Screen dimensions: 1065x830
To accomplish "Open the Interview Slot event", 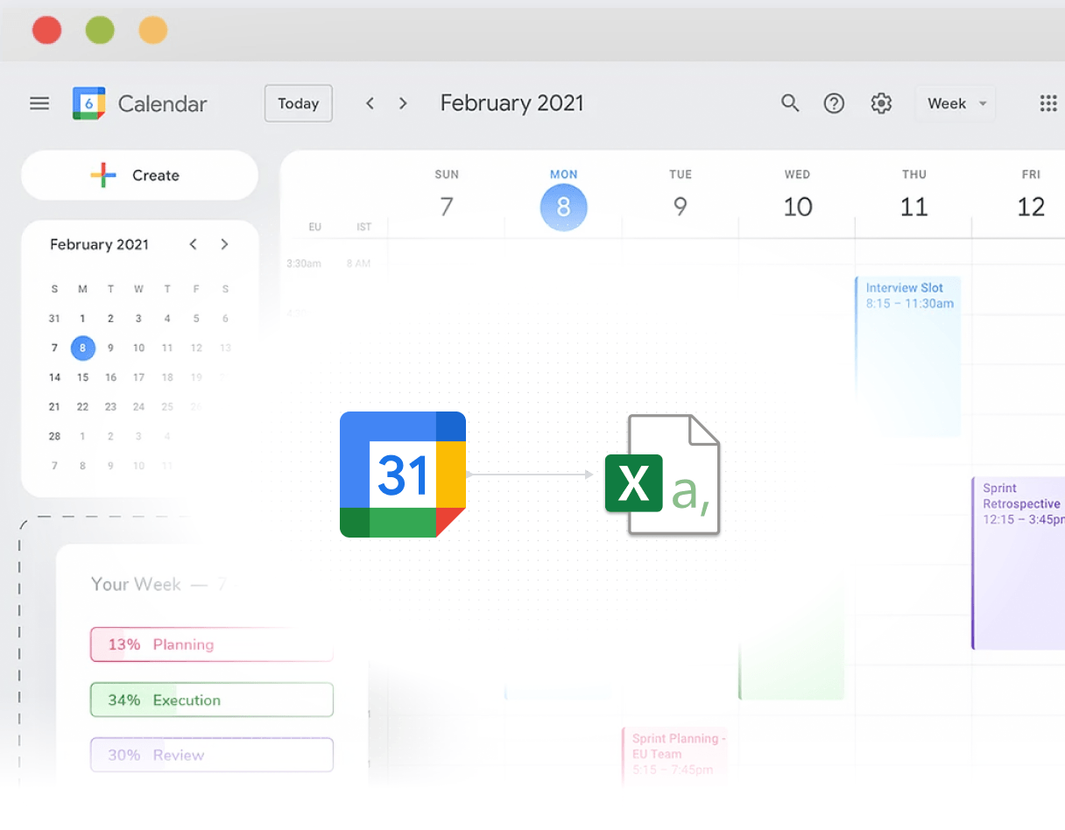I will pos(907,350).
